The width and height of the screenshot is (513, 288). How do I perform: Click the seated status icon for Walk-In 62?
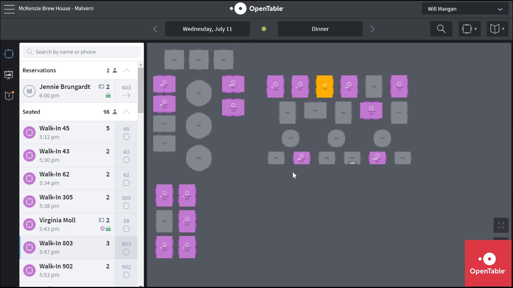click(x=29, y=178)
